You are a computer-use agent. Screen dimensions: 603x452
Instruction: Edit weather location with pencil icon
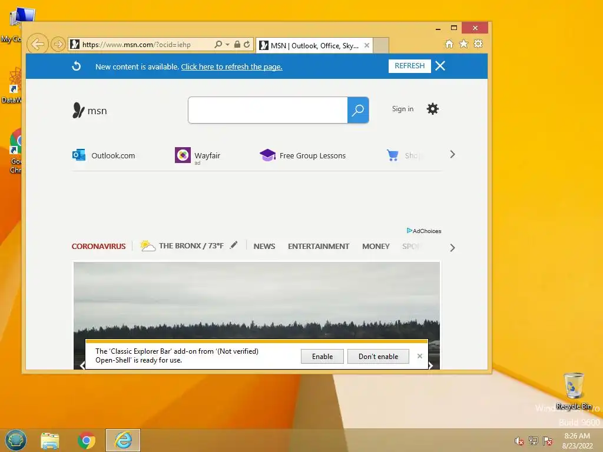tap(233, 245)
